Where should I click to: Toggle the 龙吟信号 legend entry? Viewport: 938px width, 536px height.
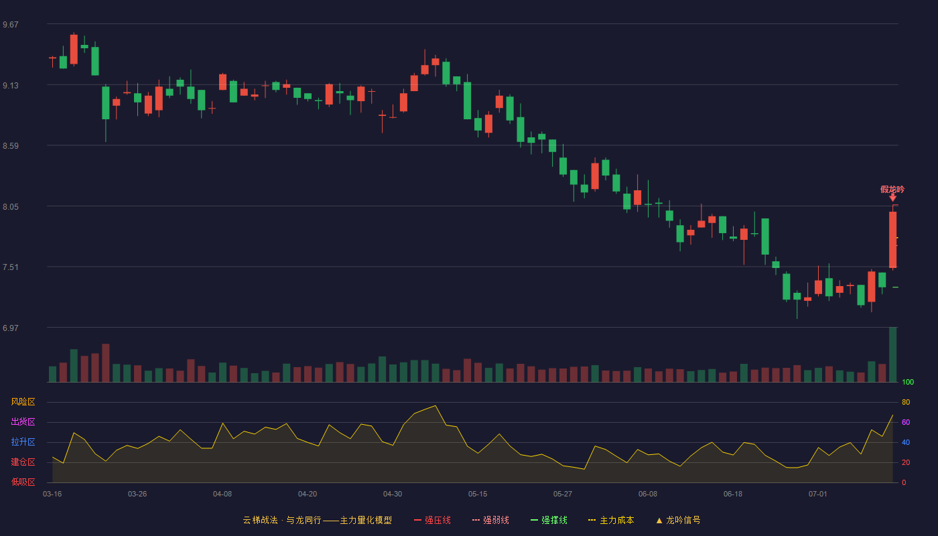pyautogui.click(x=678, y=520)
